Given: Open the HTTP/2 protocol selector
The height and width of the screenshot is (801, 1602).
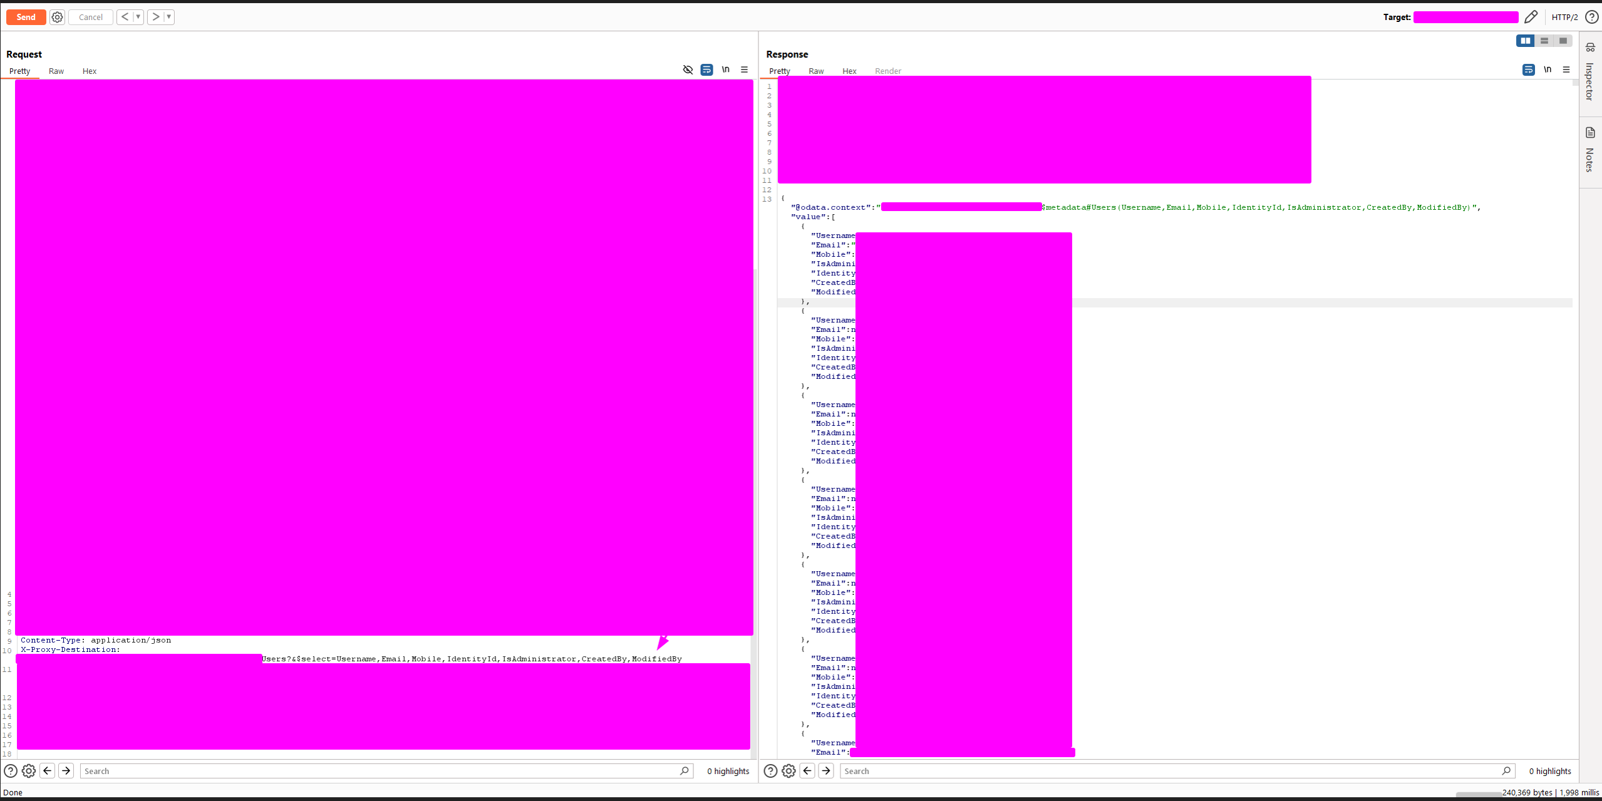Looking at the screenshot, I should coord(1564,17).
